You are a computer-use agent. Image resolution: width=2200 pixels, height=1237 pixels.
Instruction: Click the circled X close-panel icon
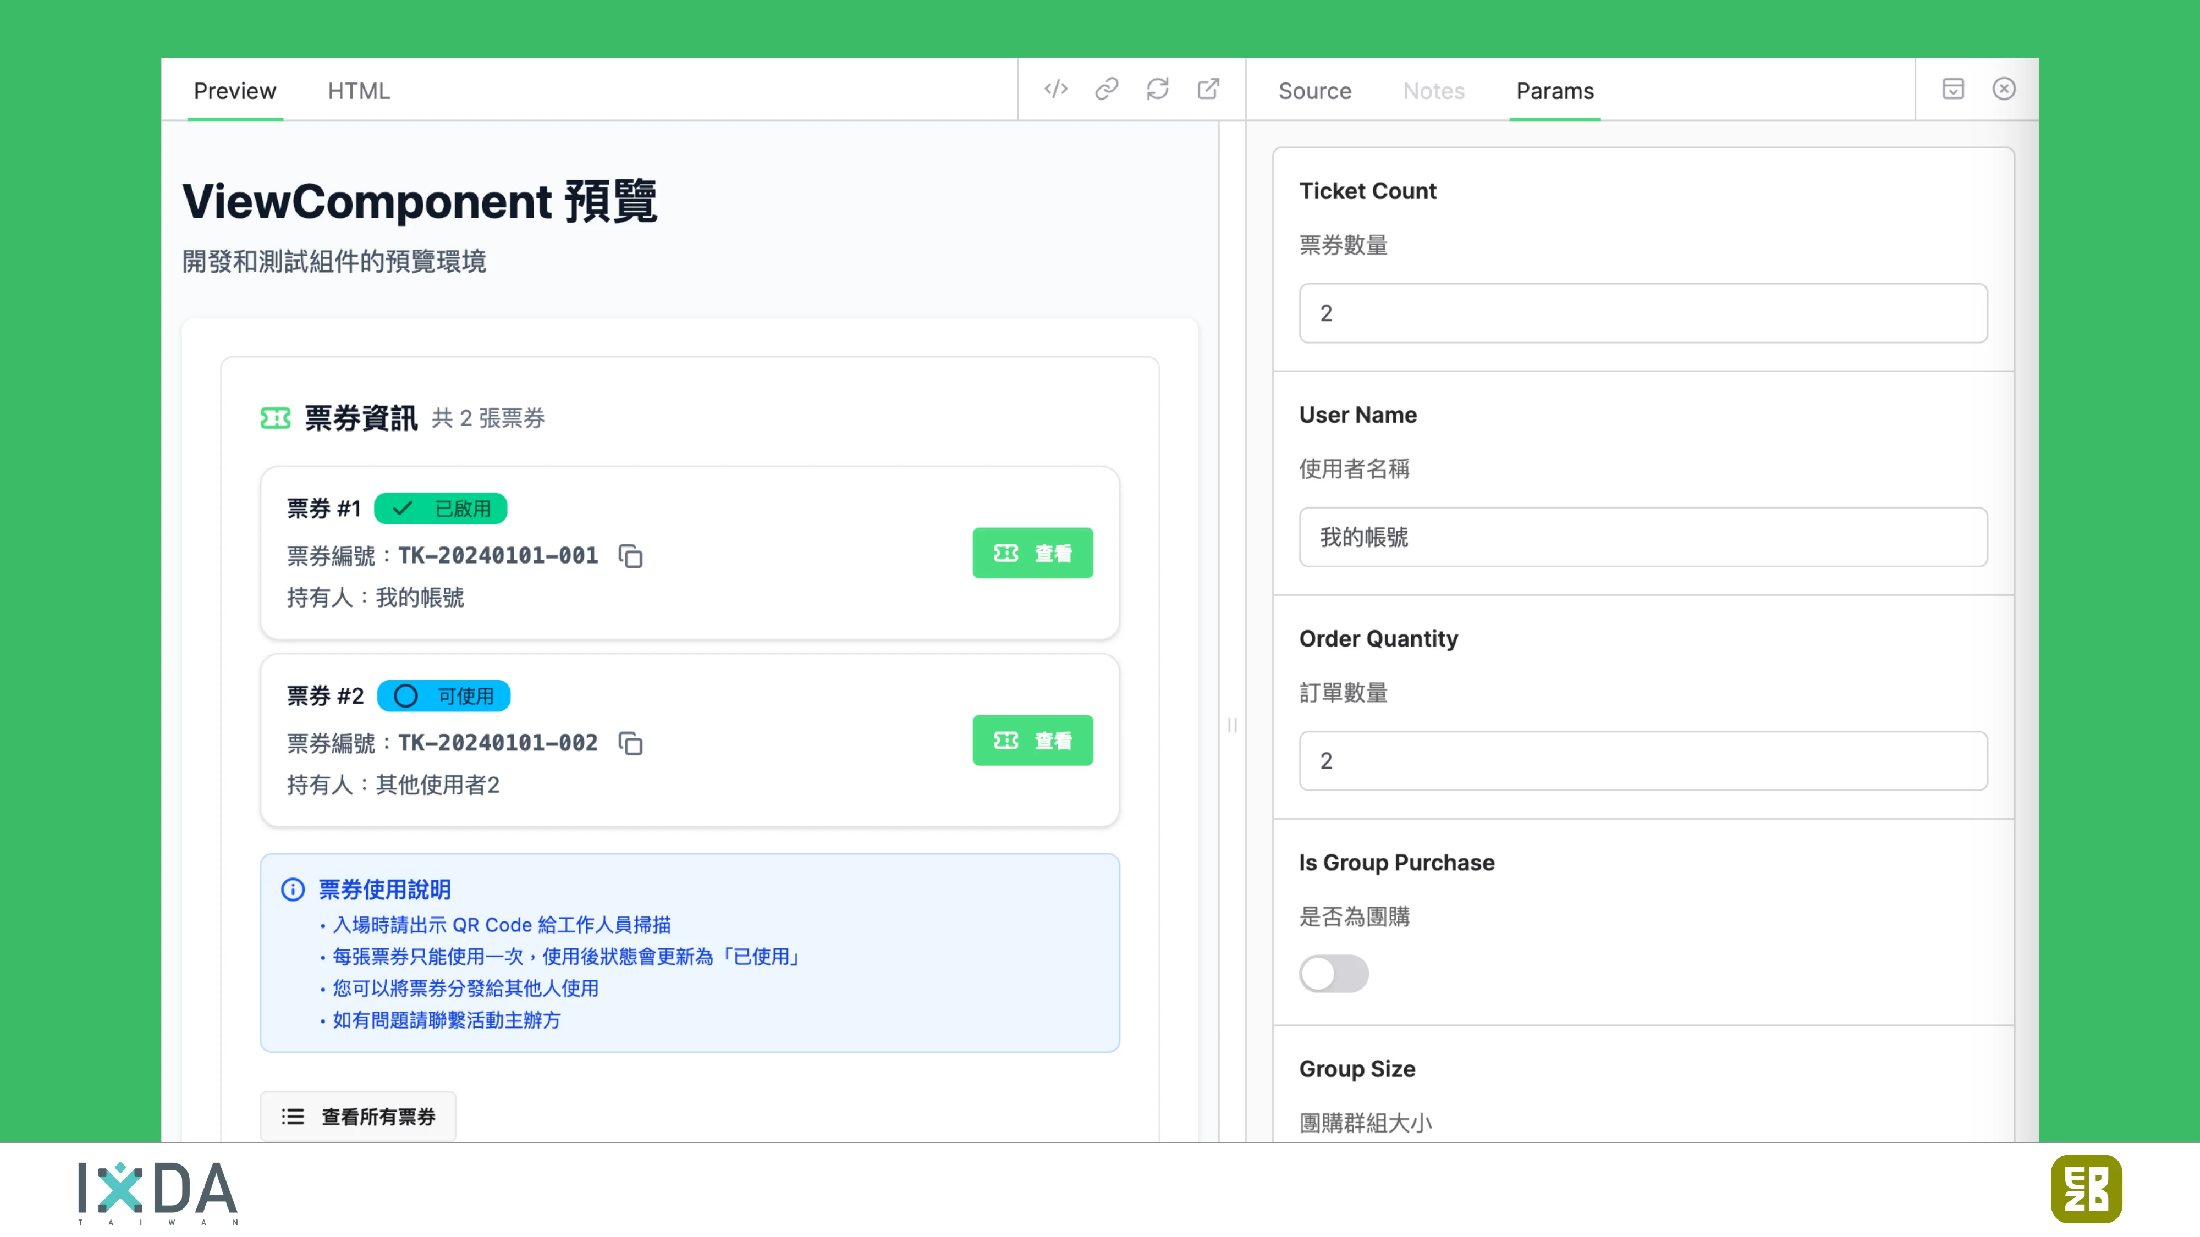(2004, 89)
